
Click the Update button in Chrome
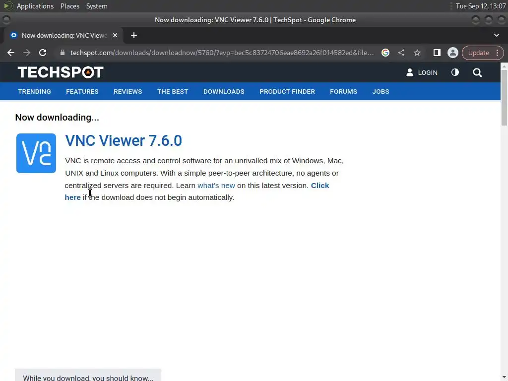point(478,53)
